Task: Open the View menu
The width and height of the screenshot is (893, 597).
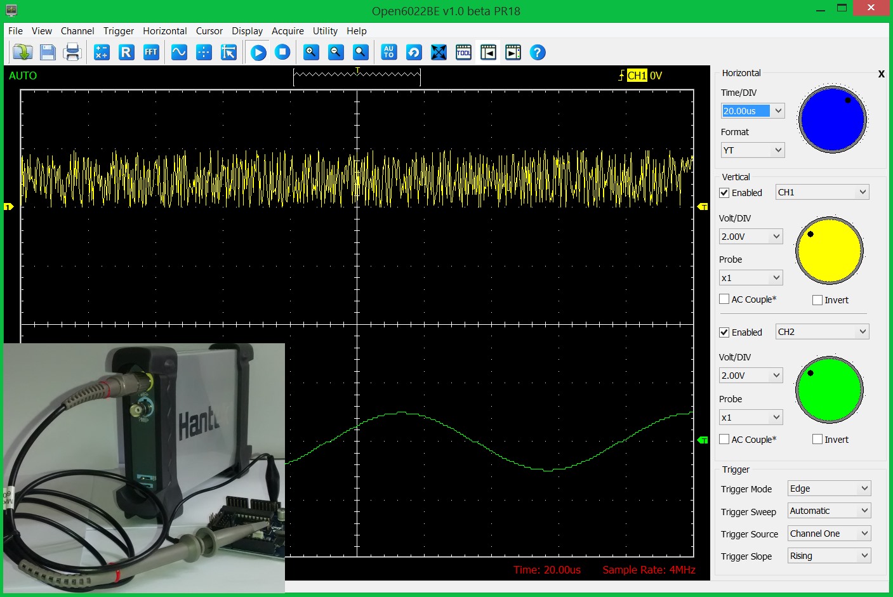Action: (x=42, y=30)
